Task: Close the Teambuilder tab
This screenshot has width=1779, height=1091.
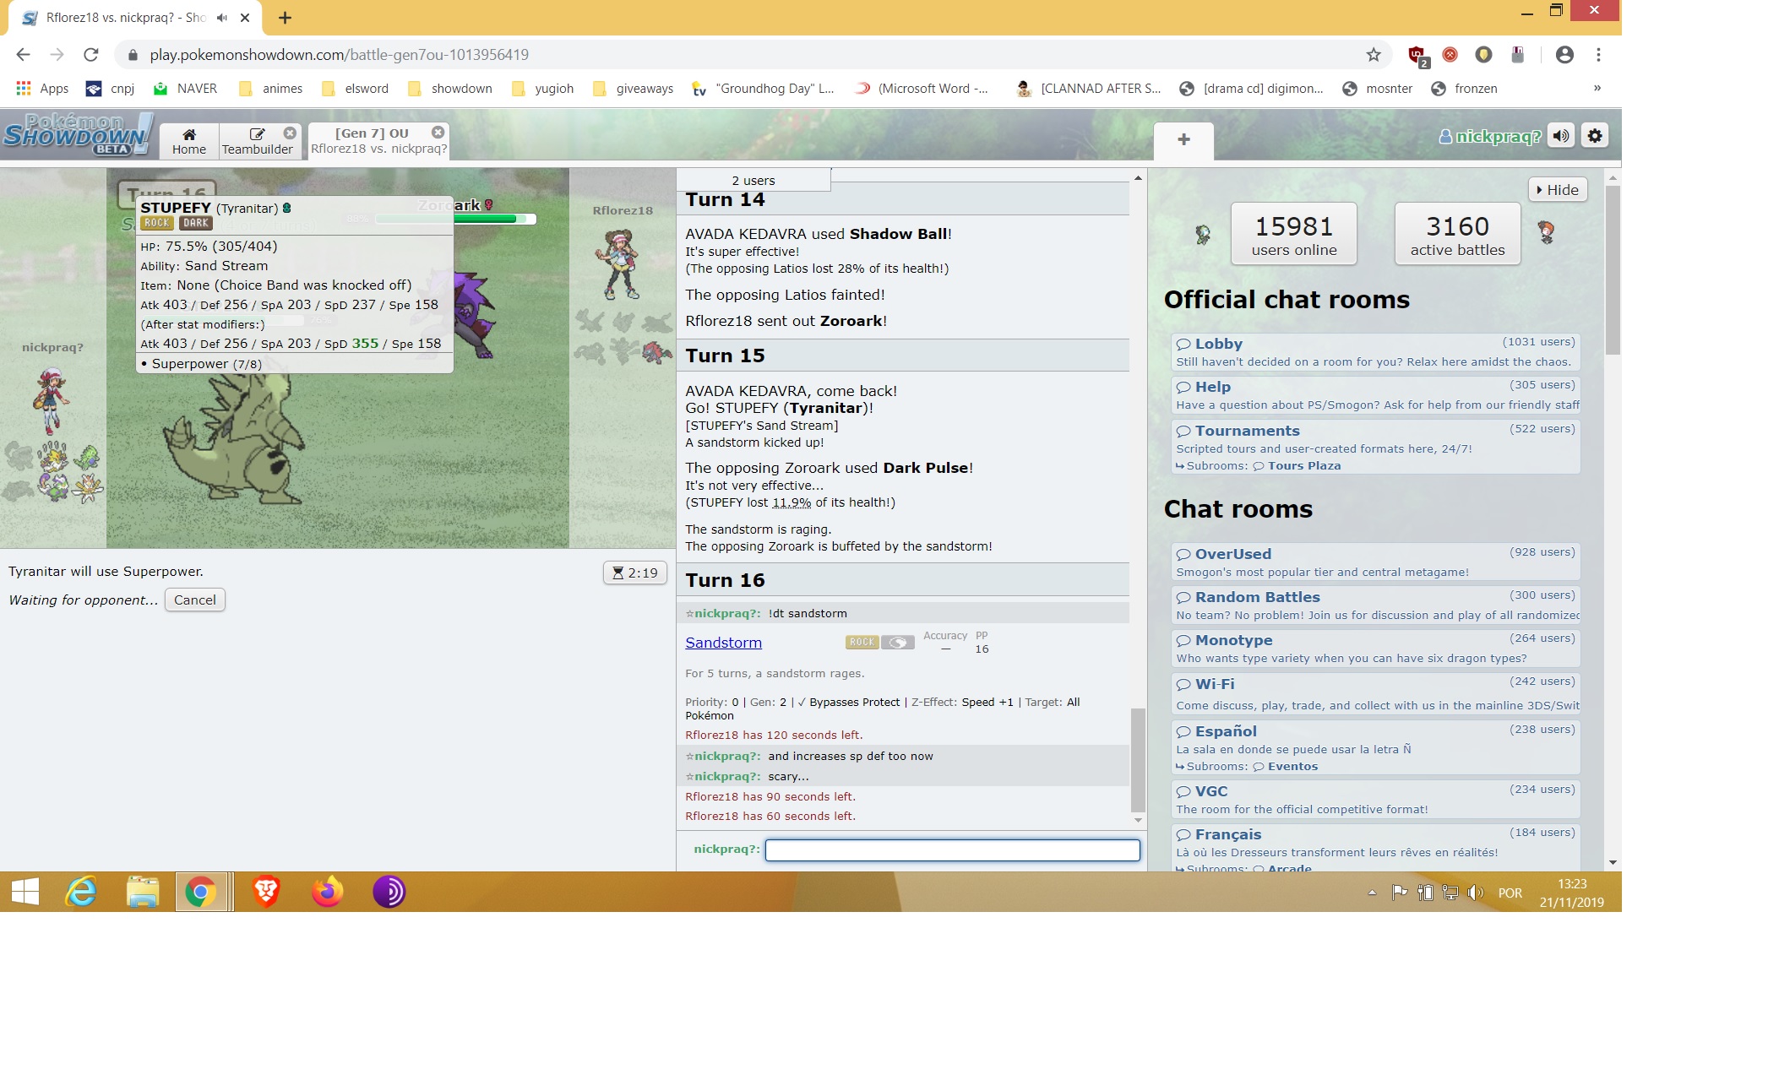Action: (x=290, y=133)
